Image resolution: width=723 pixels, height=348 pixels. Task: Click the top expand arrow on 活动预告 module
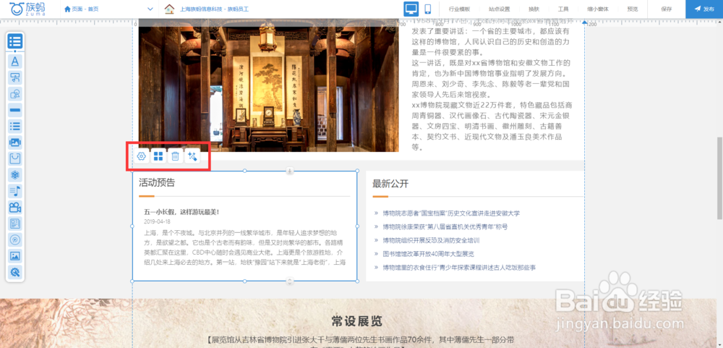pos(290,171)
